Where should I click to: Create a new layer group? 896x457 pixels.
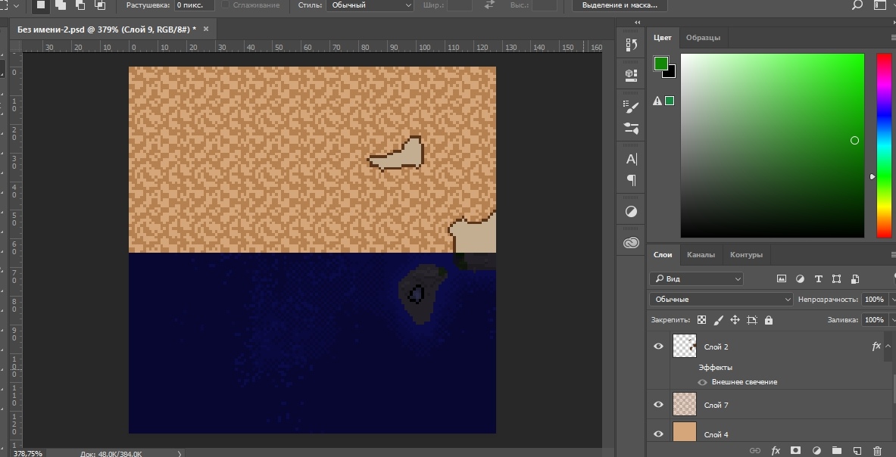(x=837, y=451)
